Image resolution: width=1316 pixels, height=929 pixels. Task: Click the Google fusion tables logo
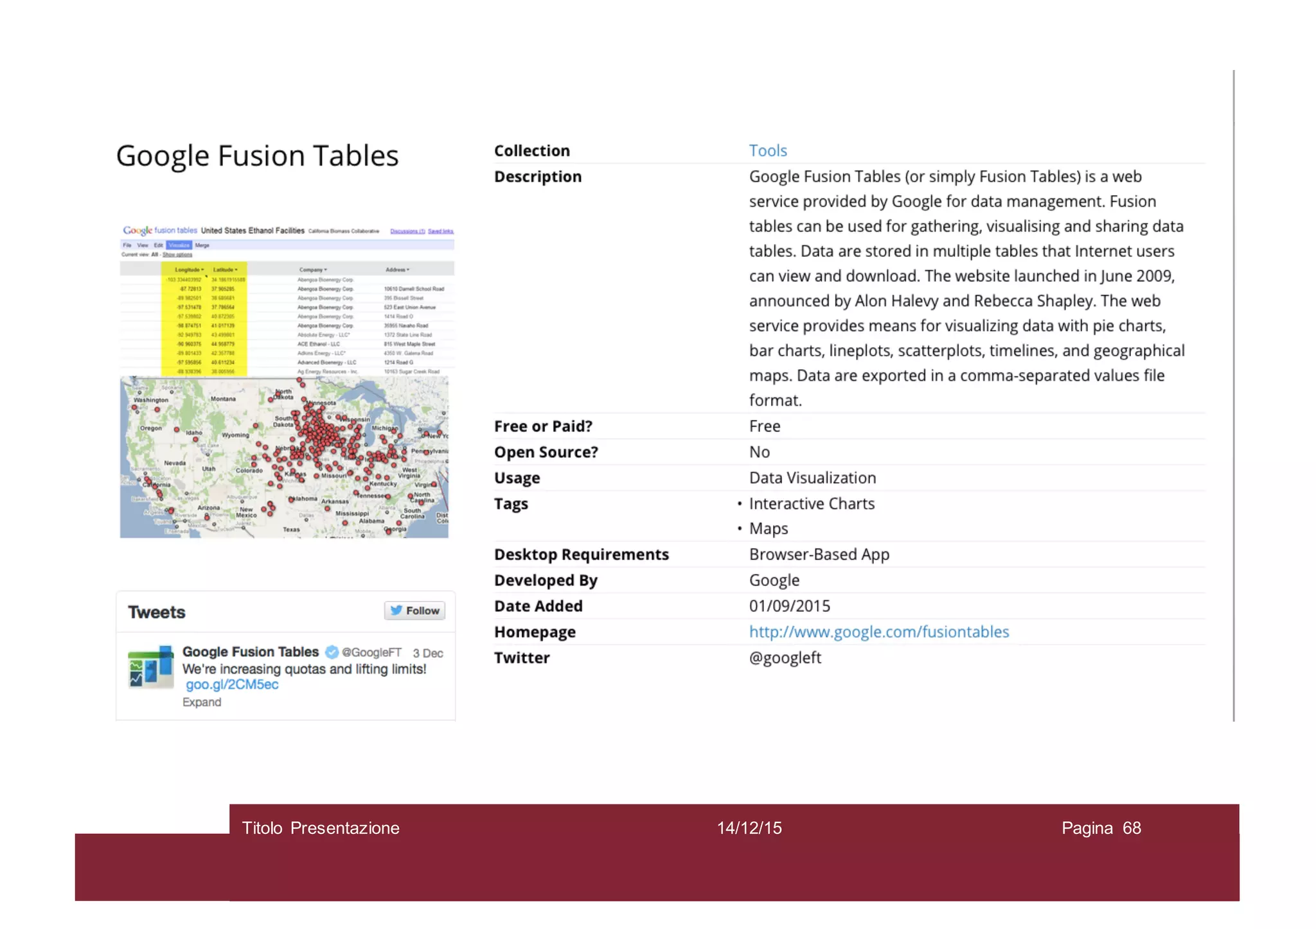coord(159,230)
